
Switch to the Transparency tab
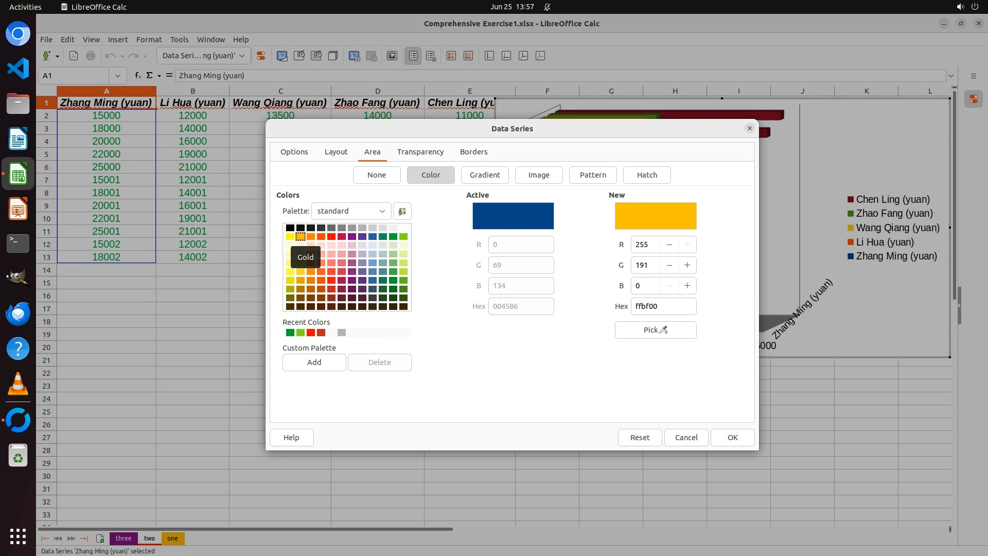(x=420, y=152)
